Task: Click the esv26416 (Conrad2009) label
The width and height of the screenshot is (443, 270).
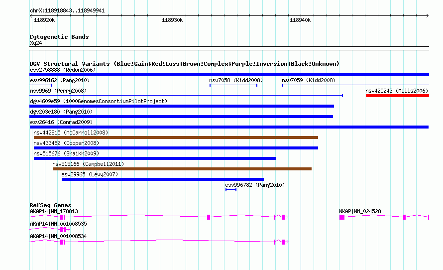Action: (61, 122)
